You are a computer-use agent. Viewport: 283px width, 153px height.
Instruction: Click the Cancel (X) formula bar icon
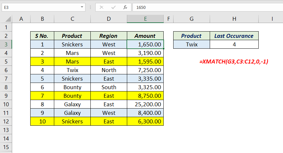[x=102, y=8]
